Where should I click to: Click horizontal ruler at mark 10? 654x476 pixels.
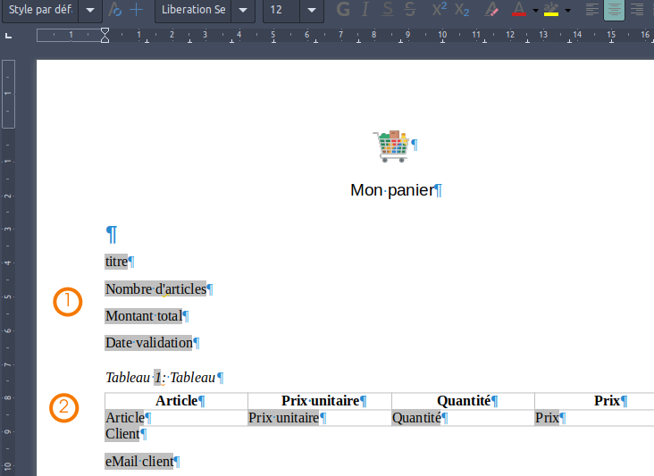[442, 35]
